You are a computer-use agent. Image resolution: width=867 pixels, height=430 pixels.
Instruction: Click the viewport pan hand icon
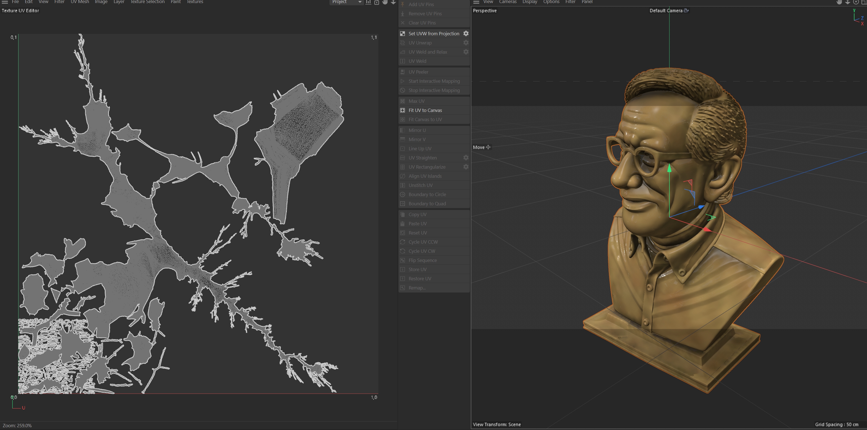click(839, 2)
